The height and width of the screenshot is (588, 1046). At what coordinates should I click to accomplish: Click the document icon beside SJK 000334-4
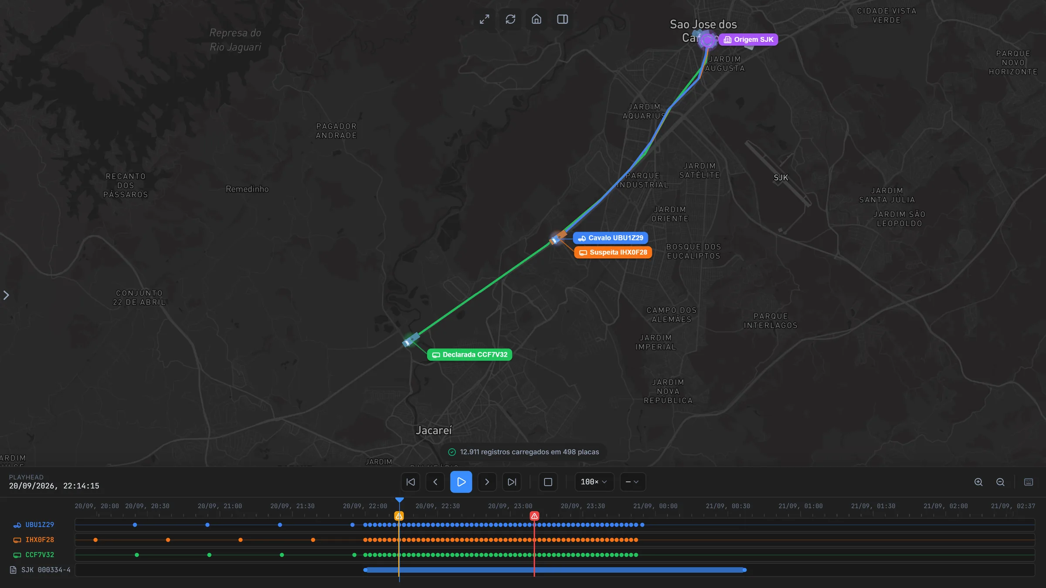(13, 570)
